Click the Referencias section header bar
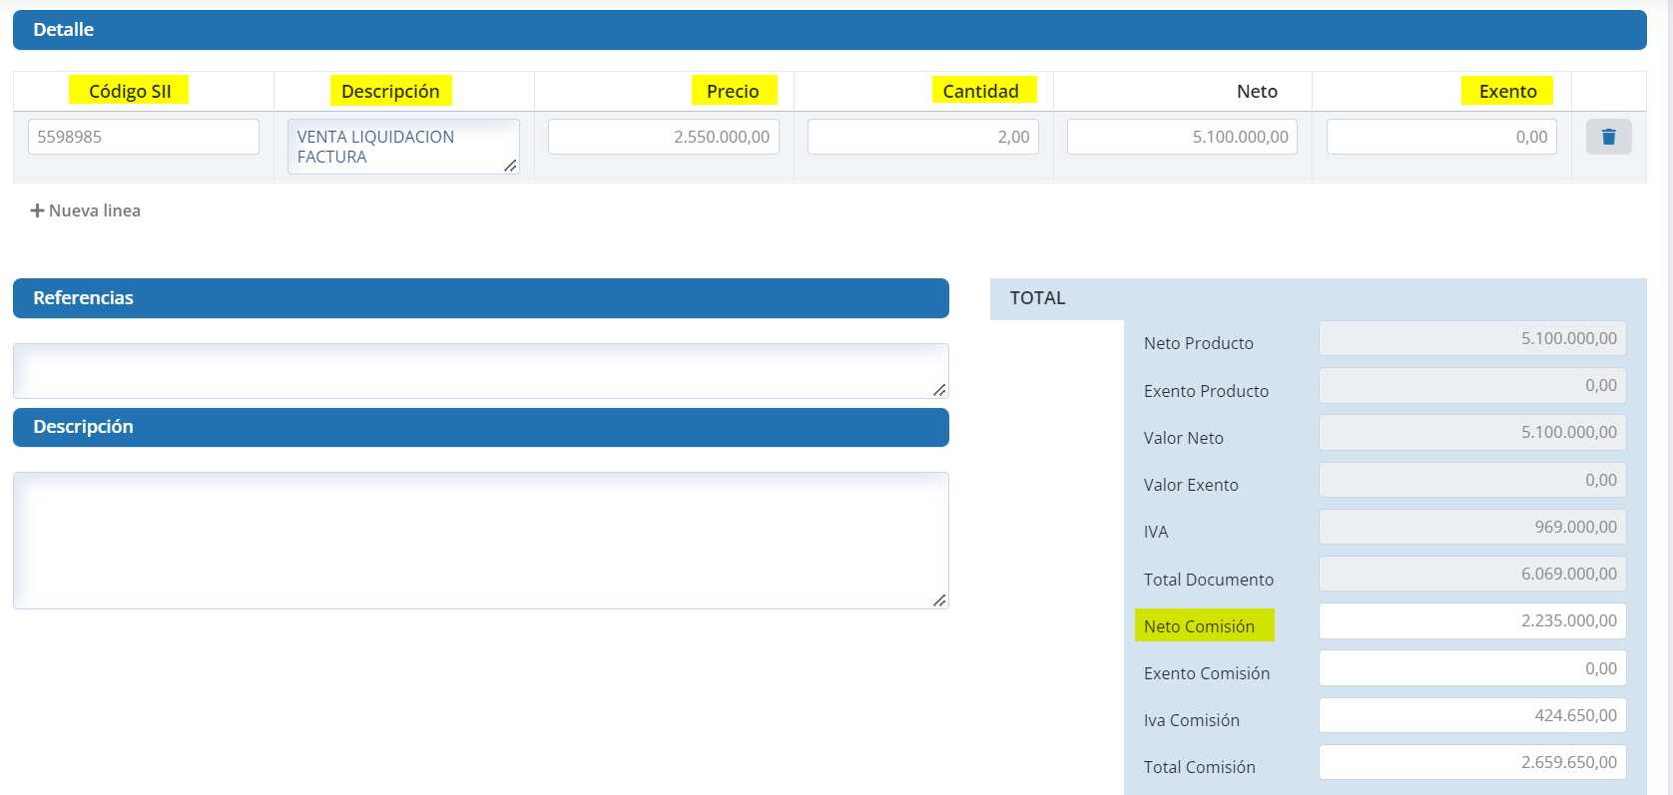Viewport: 1673px width, 795px height. coord(480,298)
